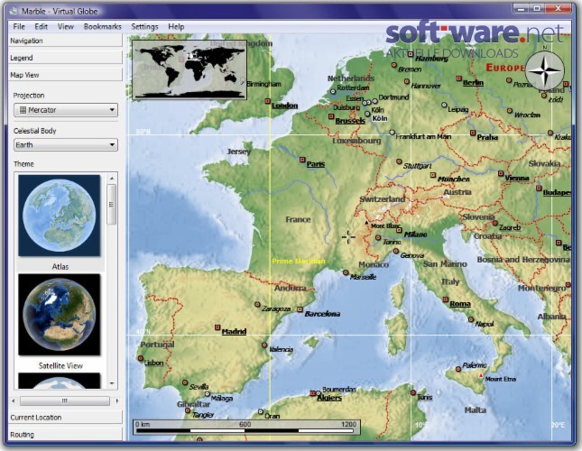Click the Tunis city marker

(x=413, y=392)
